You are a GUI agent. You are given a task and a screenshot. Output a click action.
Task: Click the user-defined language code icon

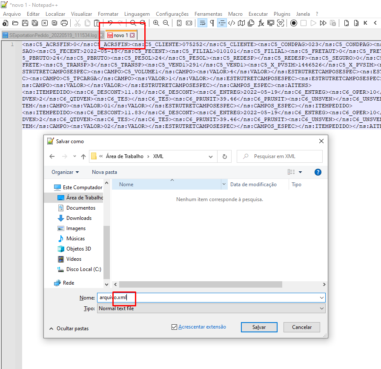pyautogui.click(x=232, y=23)
